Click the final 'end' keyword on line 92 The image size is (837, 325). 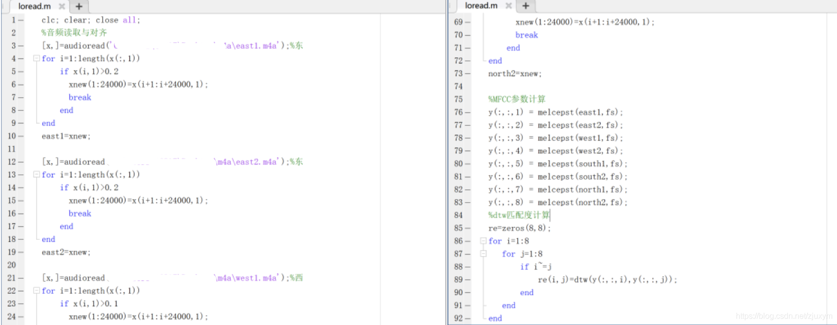coord(495,318)
